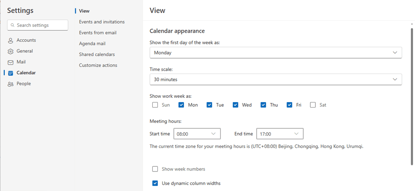
Task: Click the Show work week as label
Action: [x=170, y=96]
